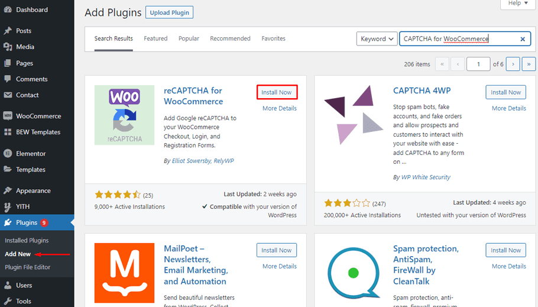The width and height of the screenshot is (538, 307).
Task: Open More Details for CAPTCHA 4WP
Action: pos(508,108)
